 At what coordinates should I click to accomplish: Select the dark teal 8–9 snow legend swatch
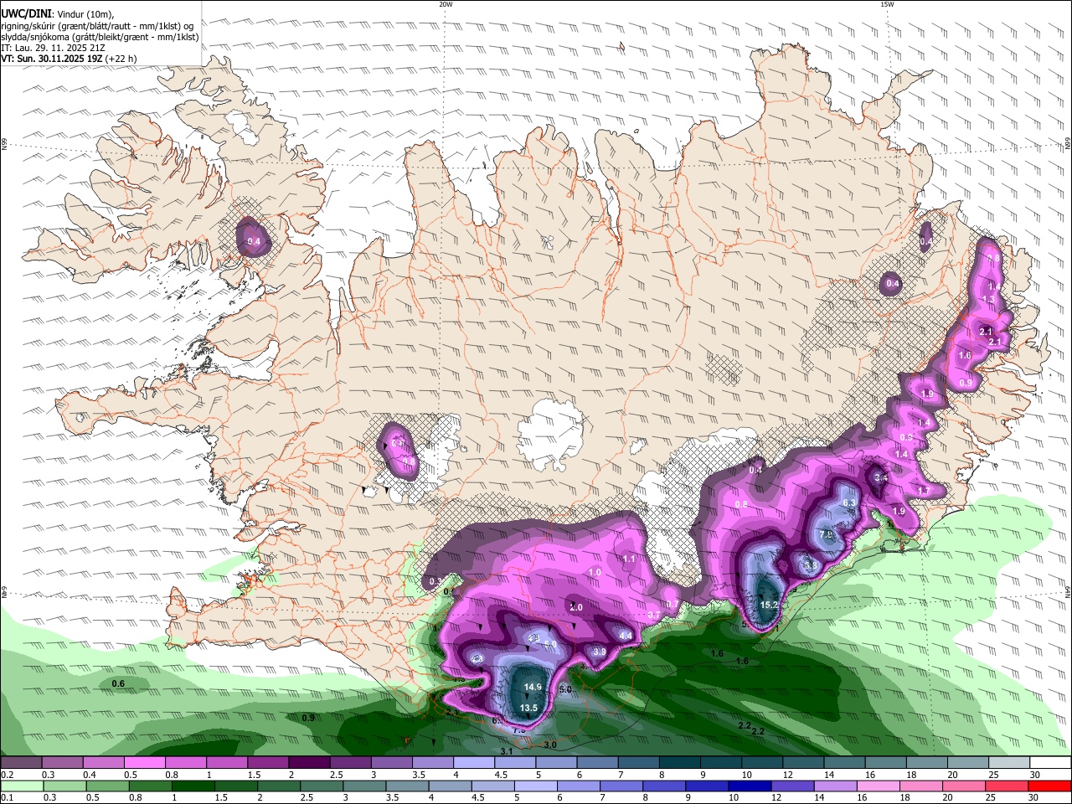pos(680,763)
